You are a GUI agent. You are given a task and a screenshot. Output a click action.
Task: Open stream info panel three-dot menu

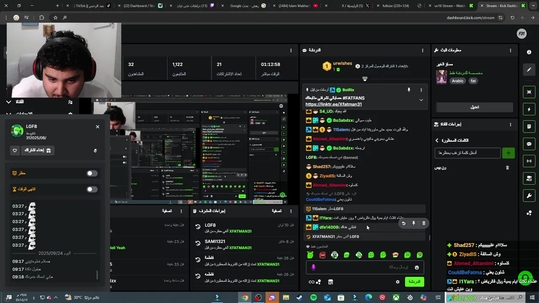510,50
